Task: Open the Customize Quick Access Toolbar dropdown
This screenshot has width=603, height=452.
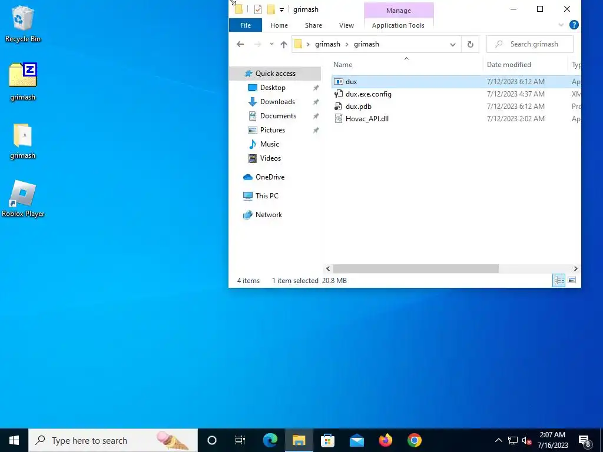Action: 281,10
